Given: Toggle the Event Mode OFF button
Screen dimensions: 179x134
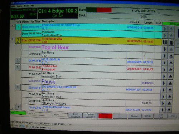Looking at the screenshot, I should click(x=76, y=115).
